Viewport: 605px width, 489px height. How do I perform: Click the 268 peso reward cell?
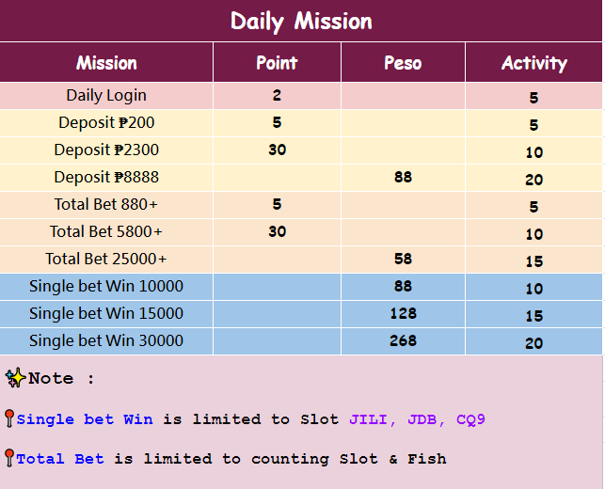pos(403,341)
